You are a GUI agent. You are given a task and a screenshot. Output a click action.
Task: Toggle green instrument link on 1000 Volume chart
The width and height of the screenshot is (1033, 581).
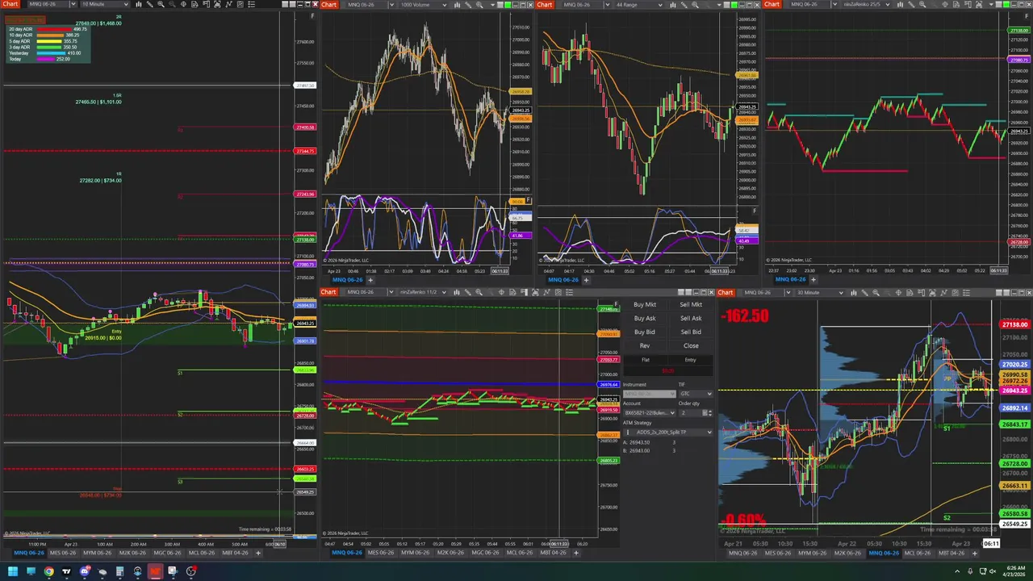508,5
